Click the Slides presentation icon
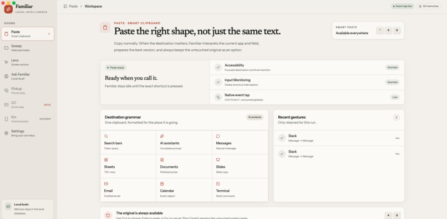The width and height of the screenshot is (447, 219). pyautogui.click(x=218, y=160)
